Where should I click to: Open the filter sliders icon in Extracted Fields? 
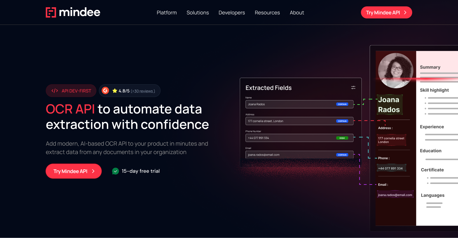coord(353,87)
